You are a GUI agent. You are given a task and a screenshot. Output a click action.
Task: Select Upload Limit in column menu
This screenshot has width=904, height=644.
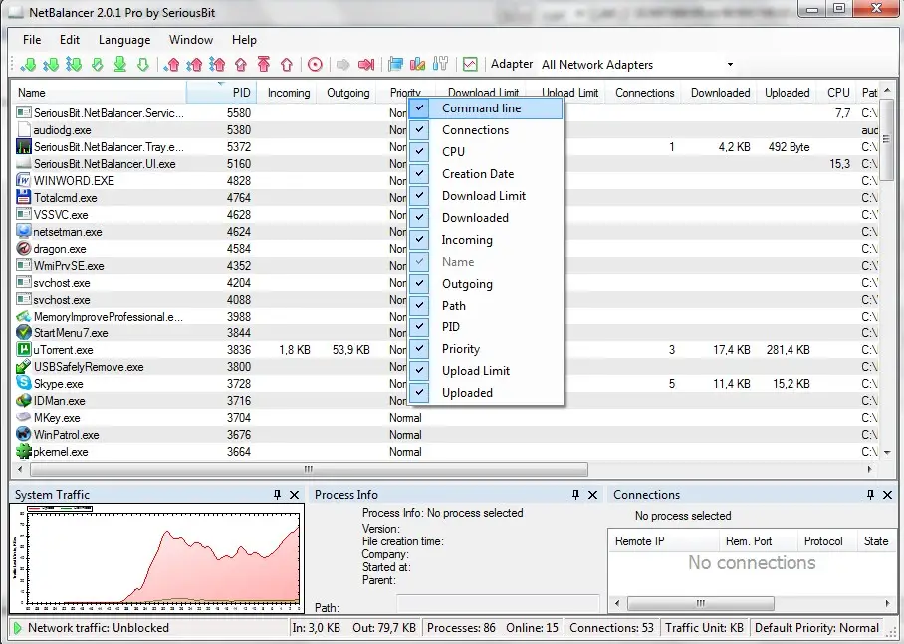coord(486,371)
